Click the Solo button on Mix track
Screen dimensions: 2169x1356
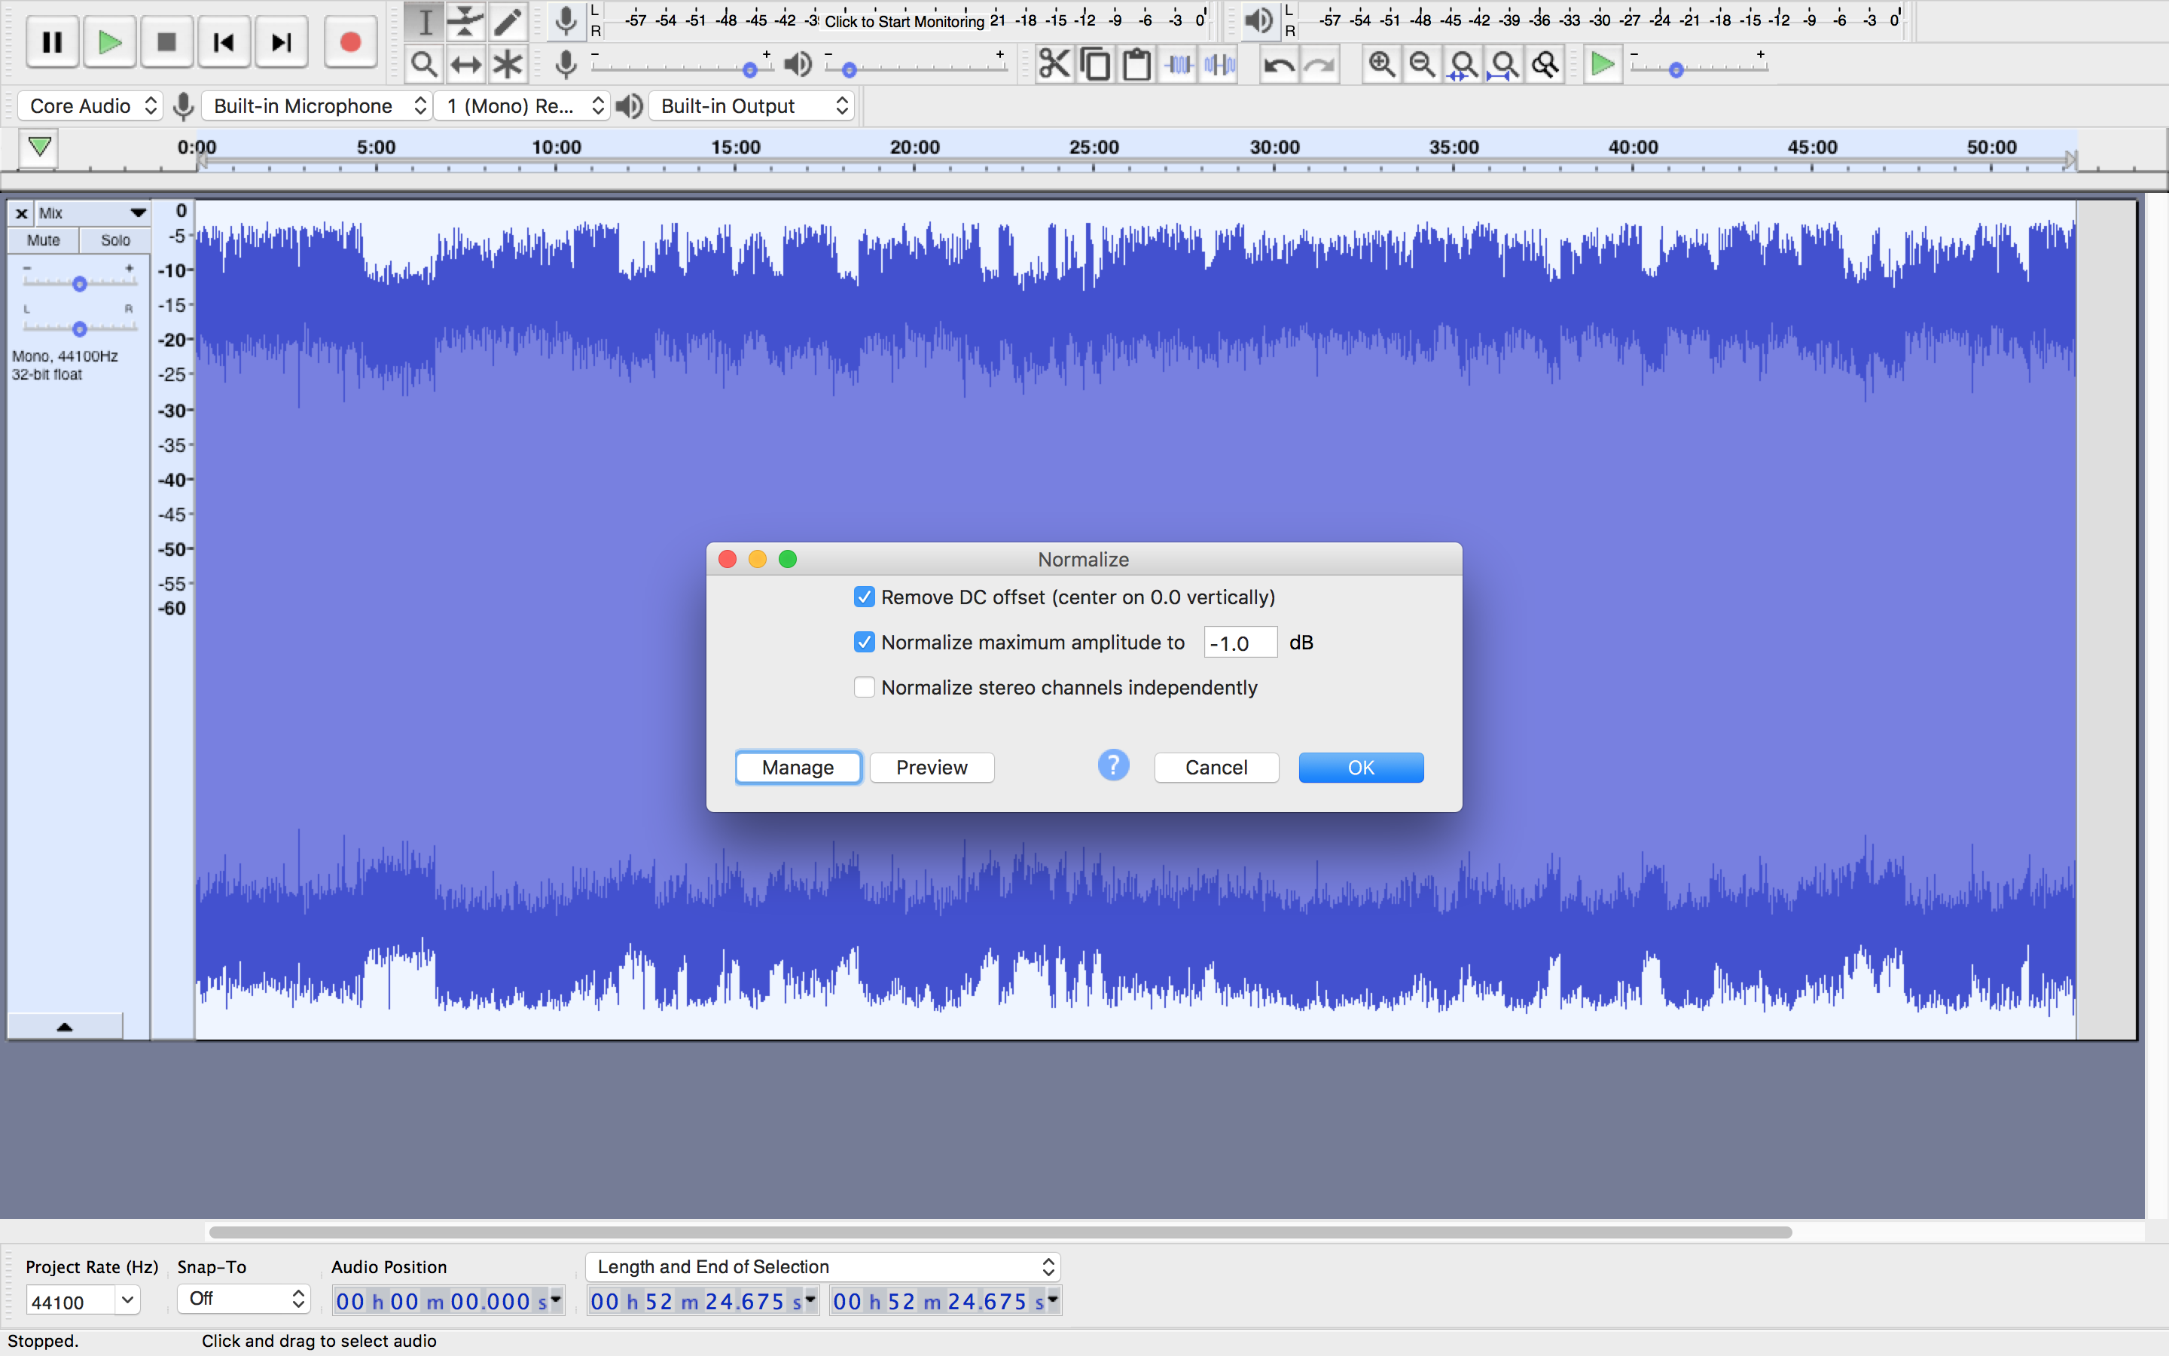click(x=114, y=240)
